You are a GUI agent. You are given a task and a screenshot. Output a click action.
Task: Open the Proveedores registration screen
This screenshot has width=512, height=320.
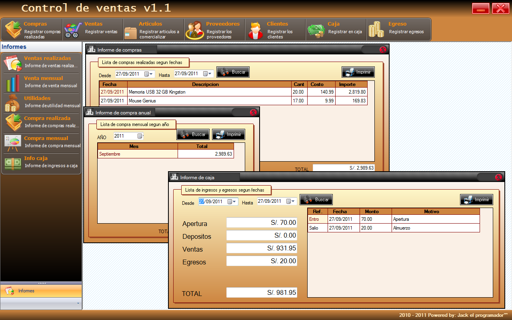(214, 29)
